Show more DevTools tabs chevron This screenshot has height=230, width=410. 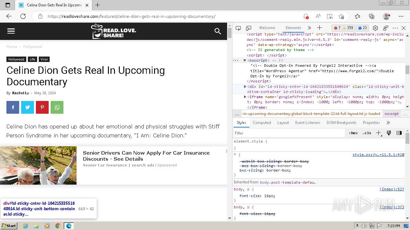point(309,28)
